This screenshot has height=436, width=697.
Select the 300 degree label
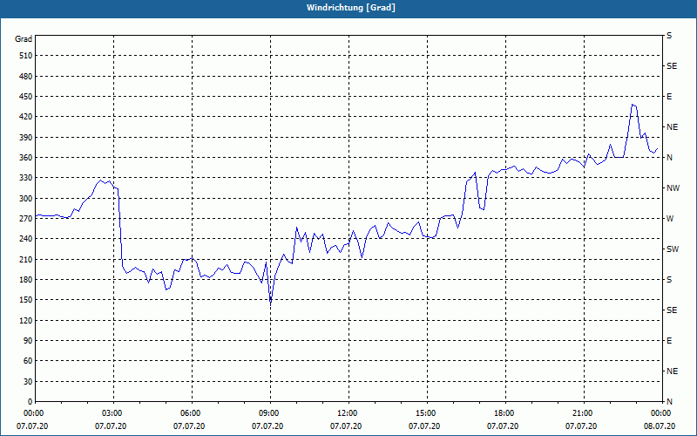pos(26,199)
